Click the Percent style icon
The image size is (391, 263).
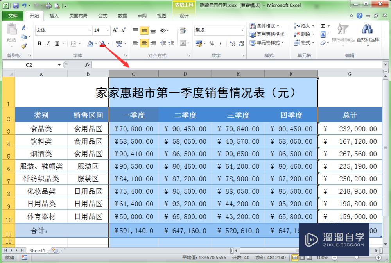(212, 43)
